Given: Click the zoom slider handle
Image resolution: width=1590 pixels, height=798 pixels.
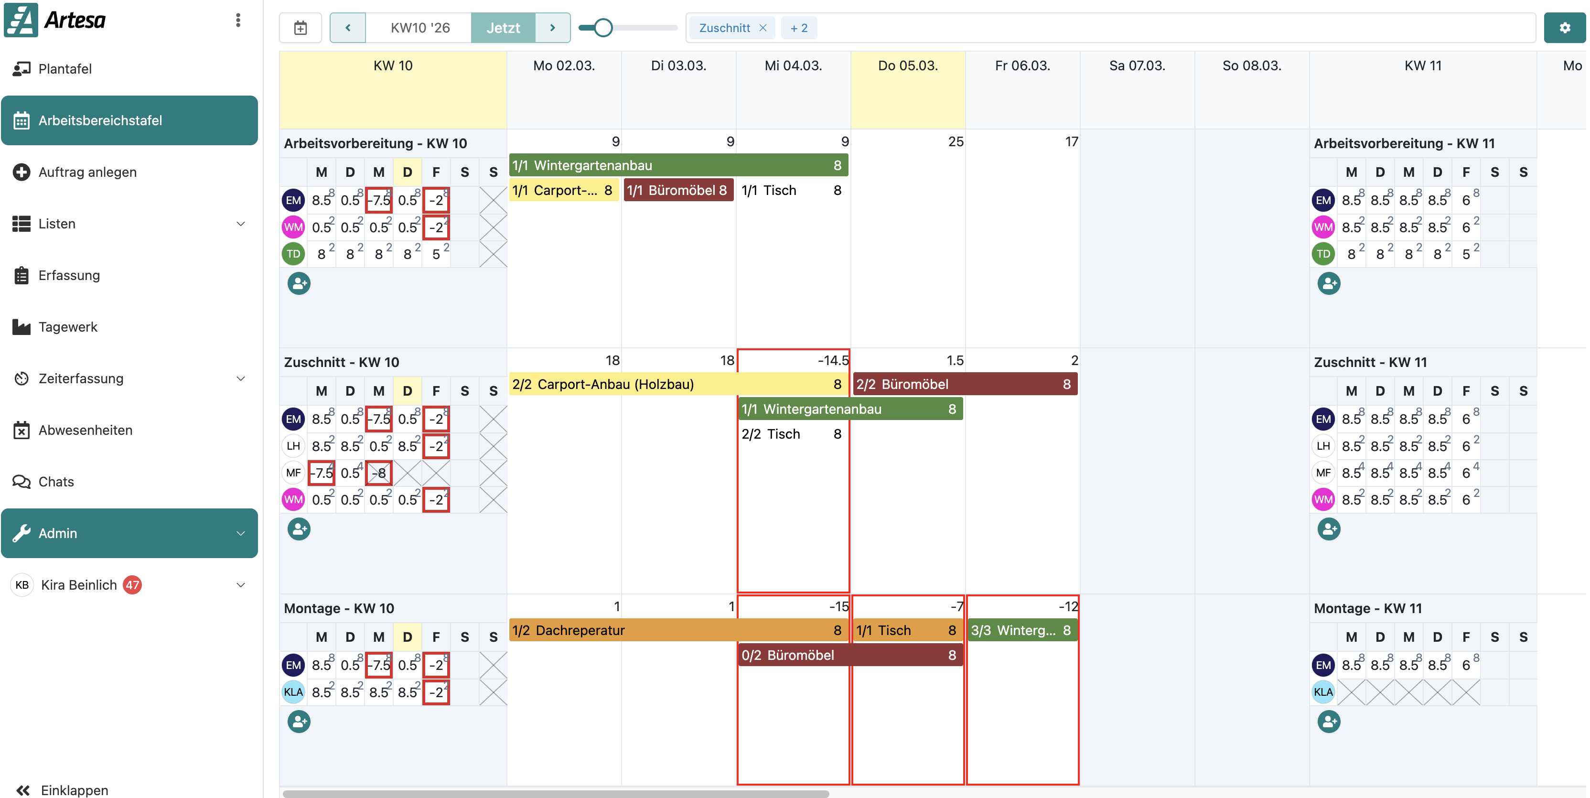Looking at the screenshot, I should [x=603, y=28].
